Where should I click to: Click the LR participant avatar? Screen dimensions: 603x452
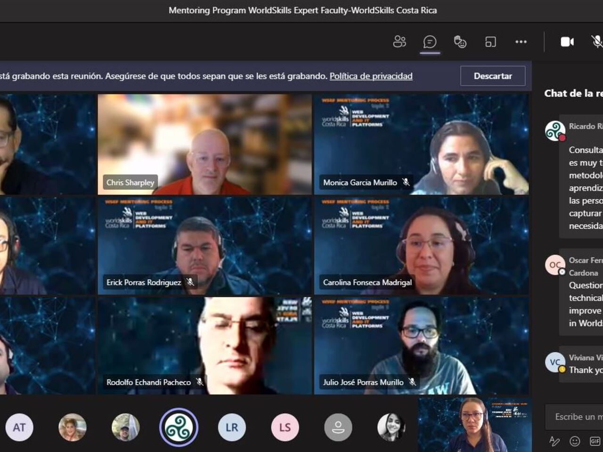click(x=232, y=428)
